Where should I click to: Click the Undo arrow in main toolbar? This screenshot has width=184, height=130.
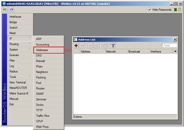tap(5, 10)
